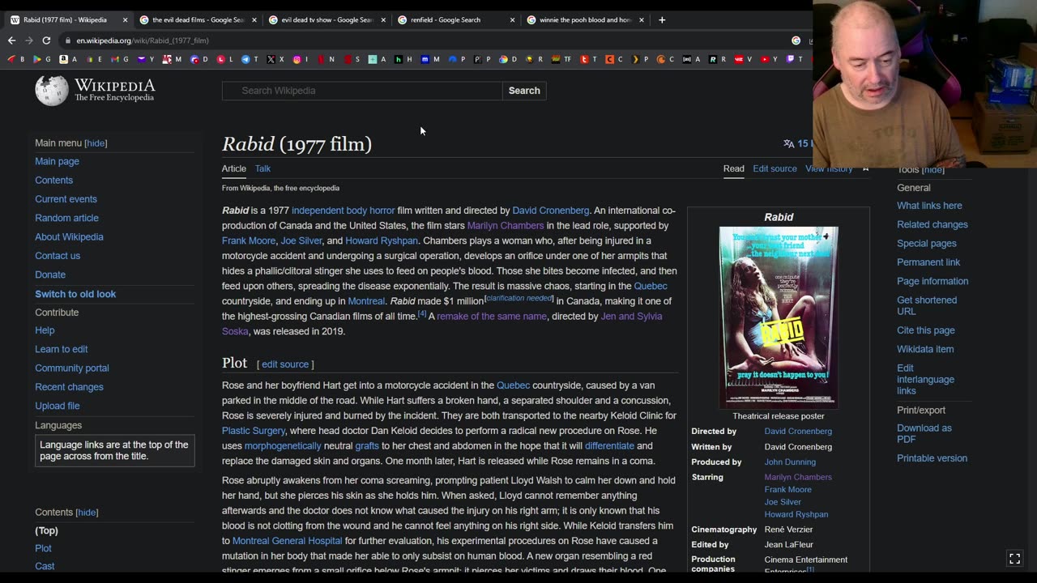Jump to Plot in Contents
Viewport: 1037px width, 583px height.
[x=43, y=548]
